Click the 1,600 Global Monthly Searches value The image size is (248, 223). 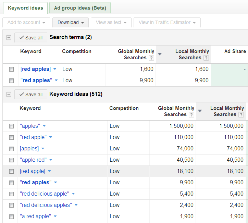pos(147,69)
